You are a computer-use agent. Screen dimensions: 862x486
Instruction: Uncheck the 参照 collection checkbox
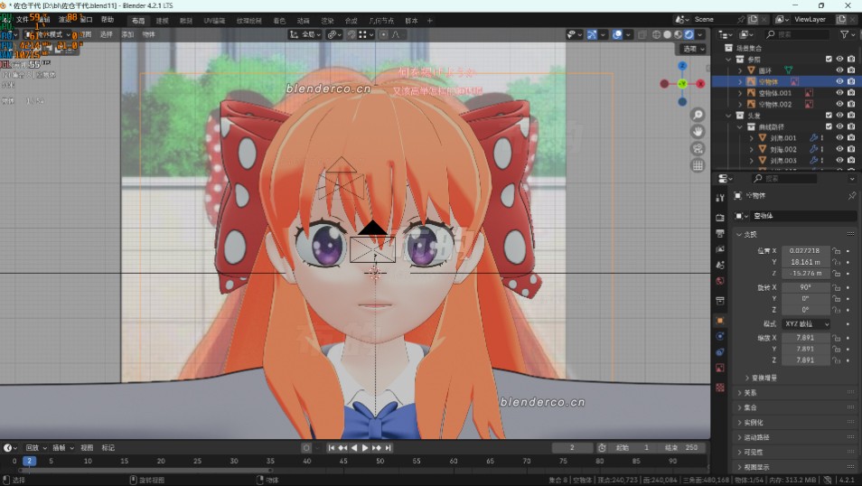click(x=829, y=60)
